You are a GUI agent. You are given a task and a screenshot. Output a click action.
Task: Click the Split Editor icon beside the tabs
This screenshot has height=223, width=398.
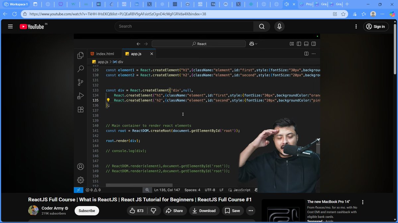[x=305, y=53]
